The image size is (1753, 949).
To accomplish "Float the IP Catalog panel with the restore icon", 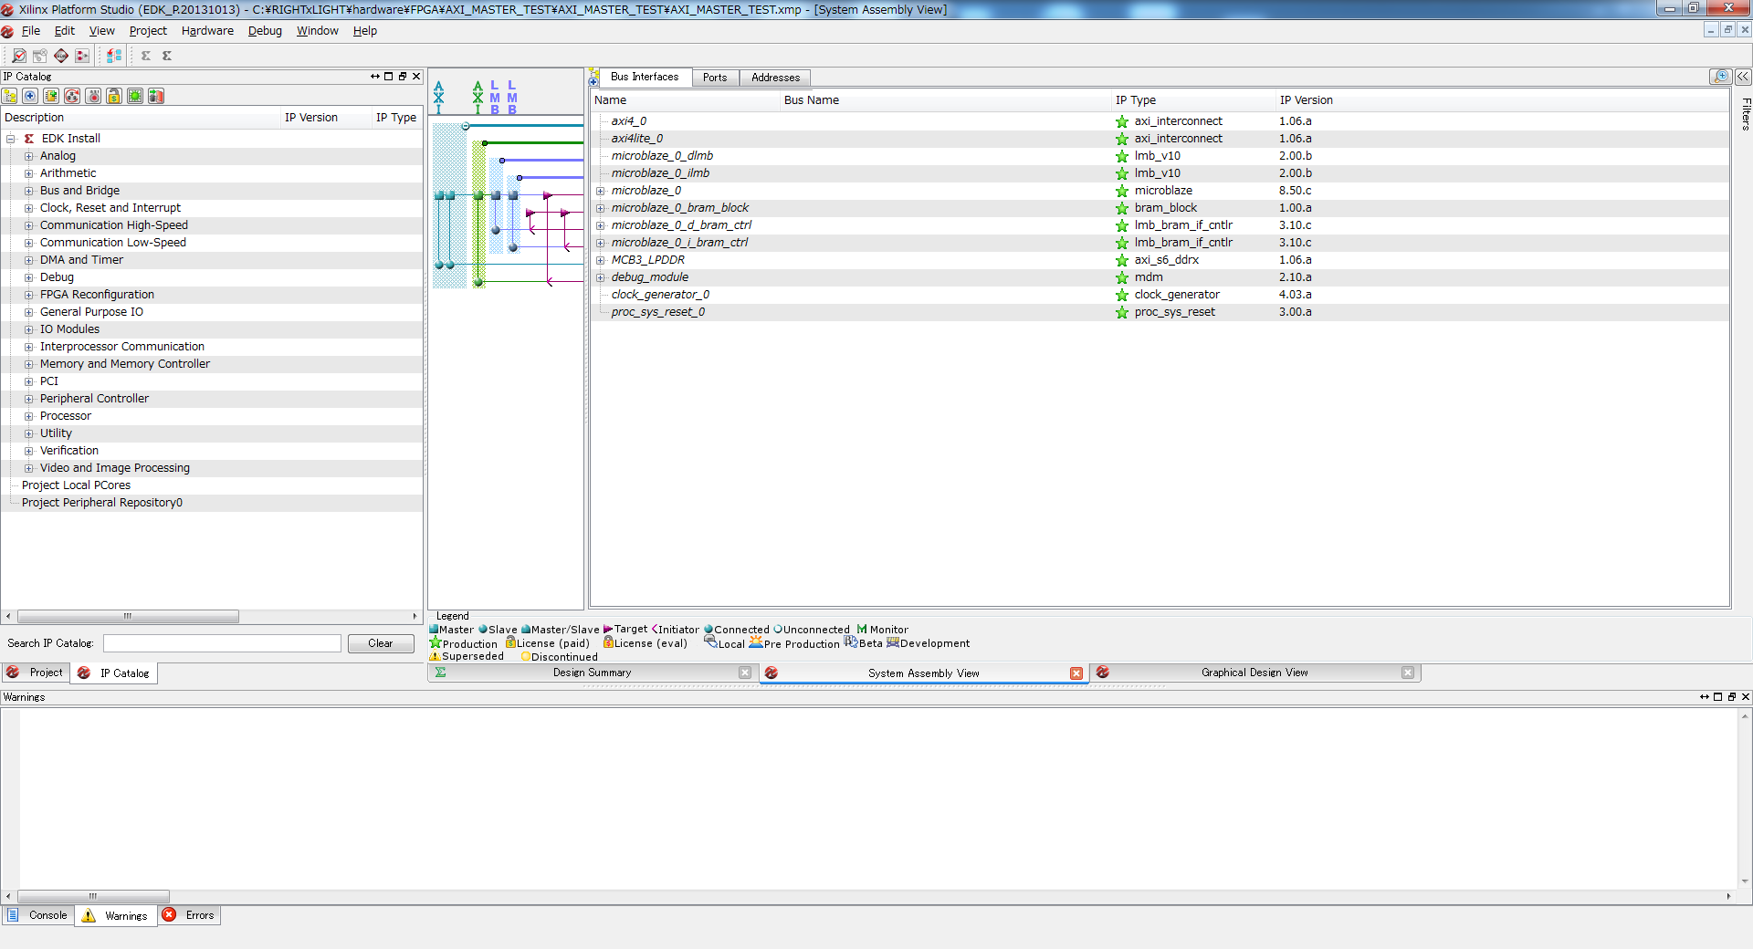I will (x=403, y=77).
